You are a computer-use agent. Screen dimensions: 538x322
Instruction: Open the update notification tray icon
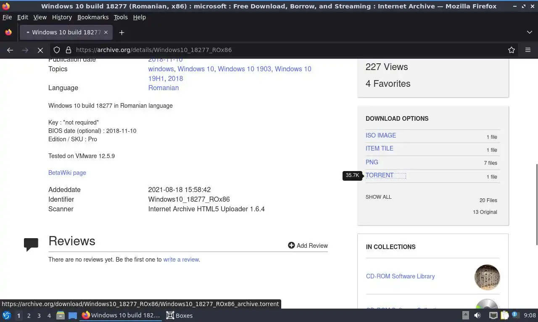515,315
